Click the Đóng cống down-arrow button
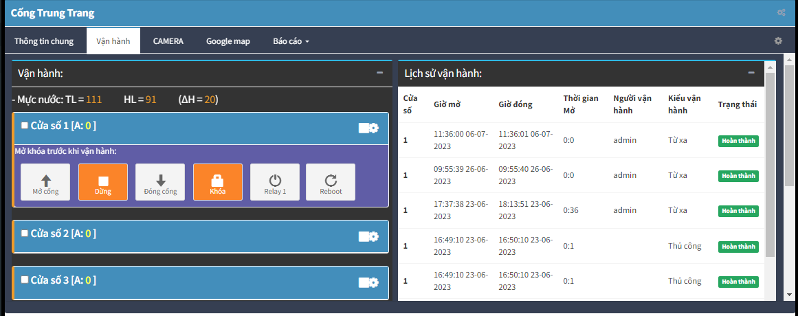Screen dimensions: 798x316 pyautogui.click(x=160, y=182)
